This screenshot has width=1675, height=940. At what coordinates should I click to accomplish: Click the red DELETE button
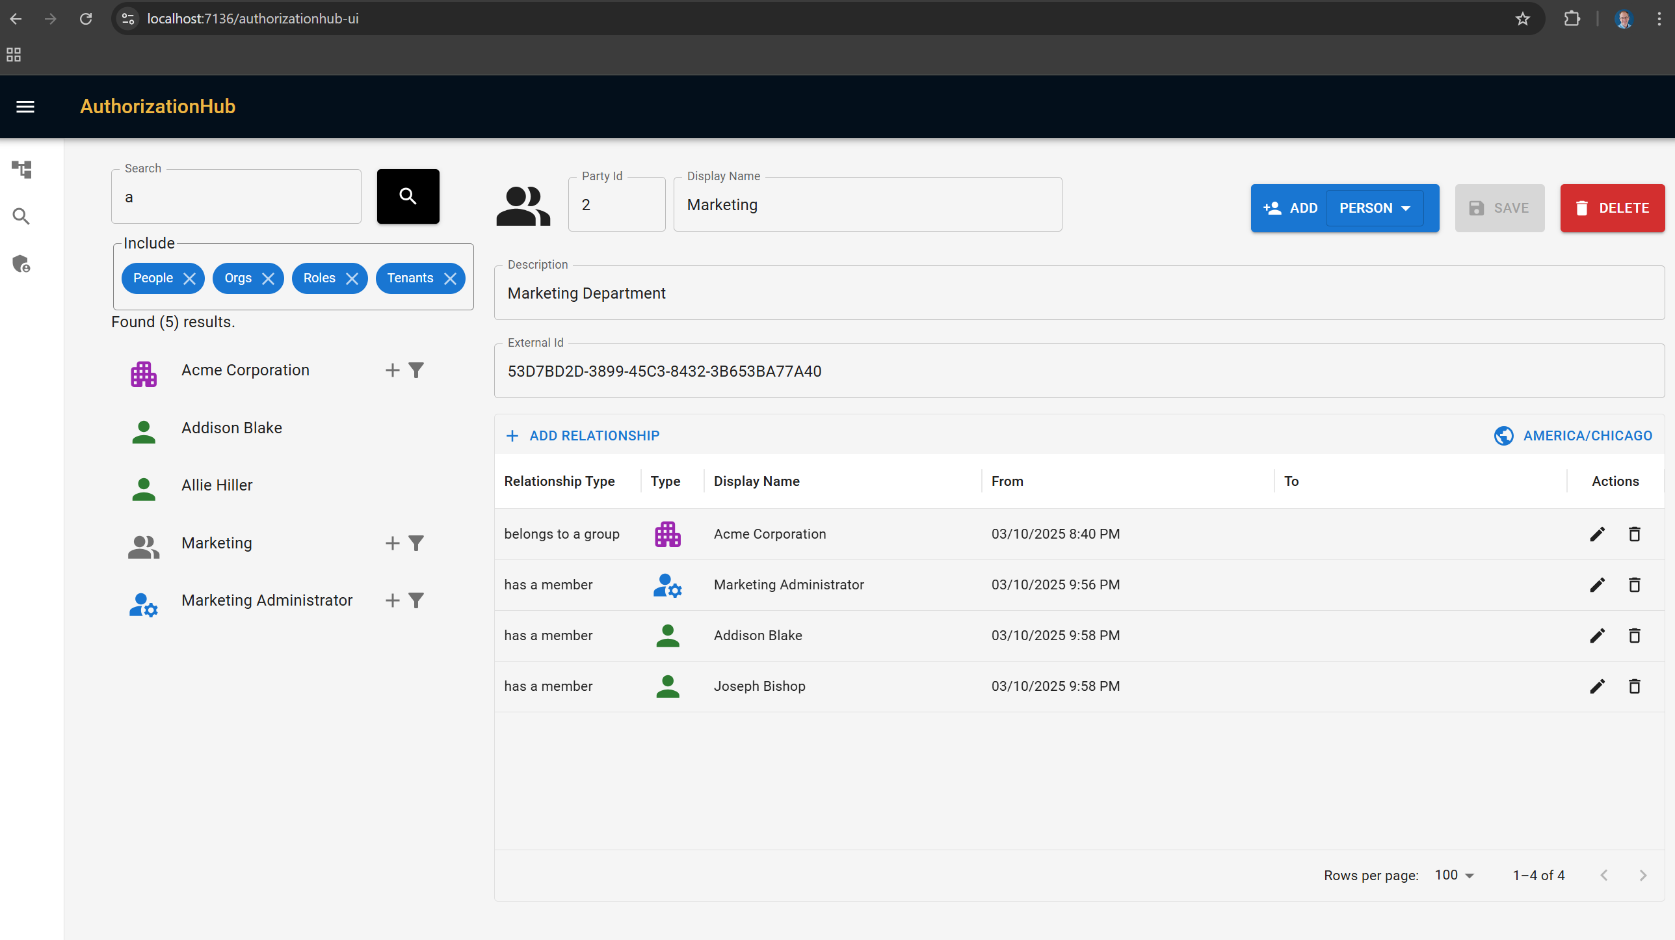click(x=1612, y=208)
